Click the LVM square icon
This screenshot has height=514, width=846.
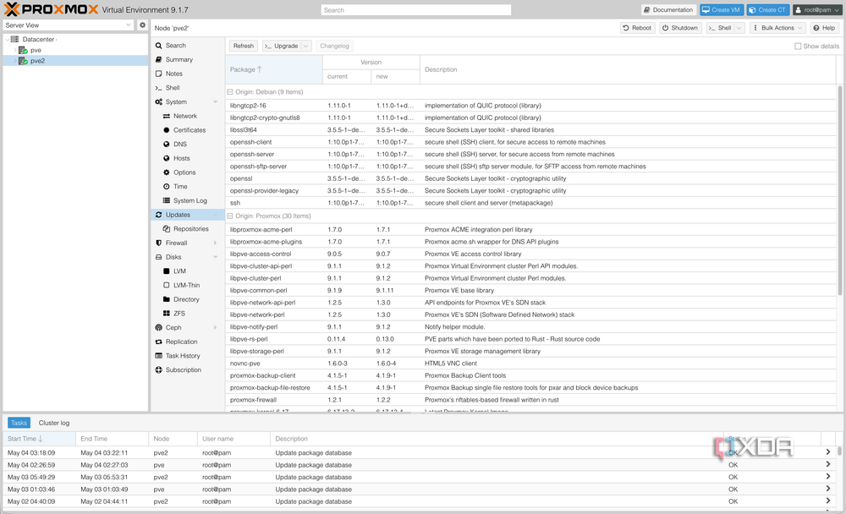tap(166, 271)
